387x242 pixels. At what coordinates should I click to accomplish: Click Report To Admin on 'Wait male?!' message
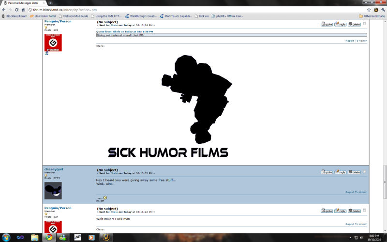(356, 224)
